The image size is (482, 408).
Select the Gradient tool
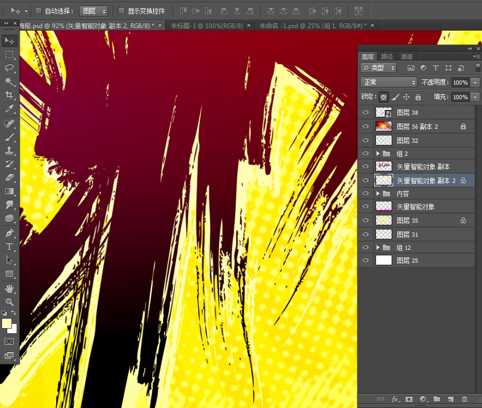coord(9,191)
